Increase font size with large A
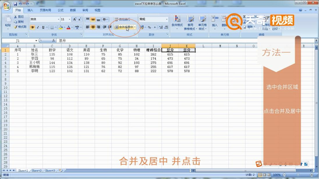 click(x=75, y=19)
